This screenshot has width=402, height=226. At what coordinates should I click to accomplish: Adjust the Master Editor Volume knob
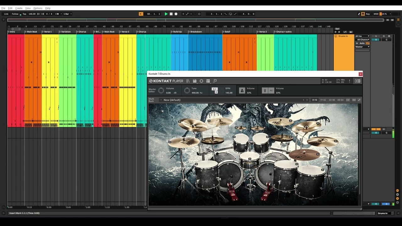tap(161, 90)
